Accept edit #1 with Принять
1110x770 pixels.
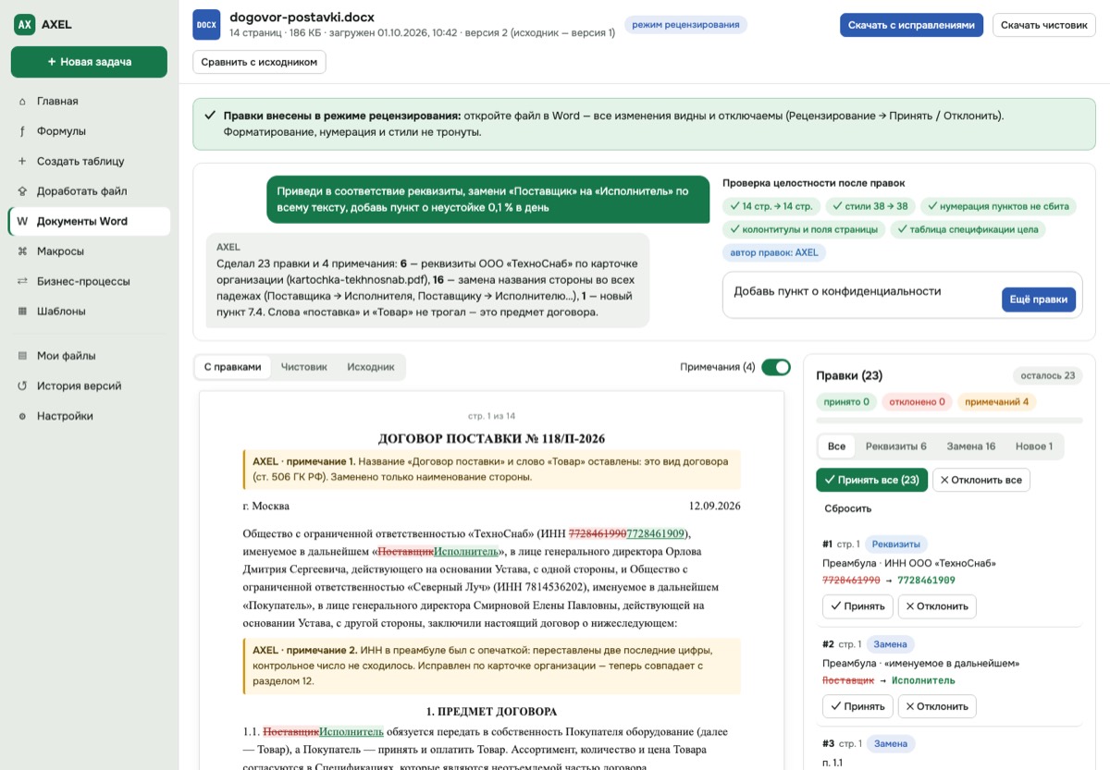click(x=857, y=606)
